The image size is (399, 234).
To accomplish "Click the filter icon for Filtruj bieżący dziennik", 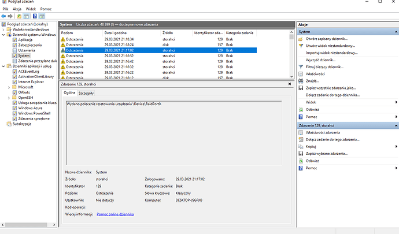I will [x=301, y=67].
